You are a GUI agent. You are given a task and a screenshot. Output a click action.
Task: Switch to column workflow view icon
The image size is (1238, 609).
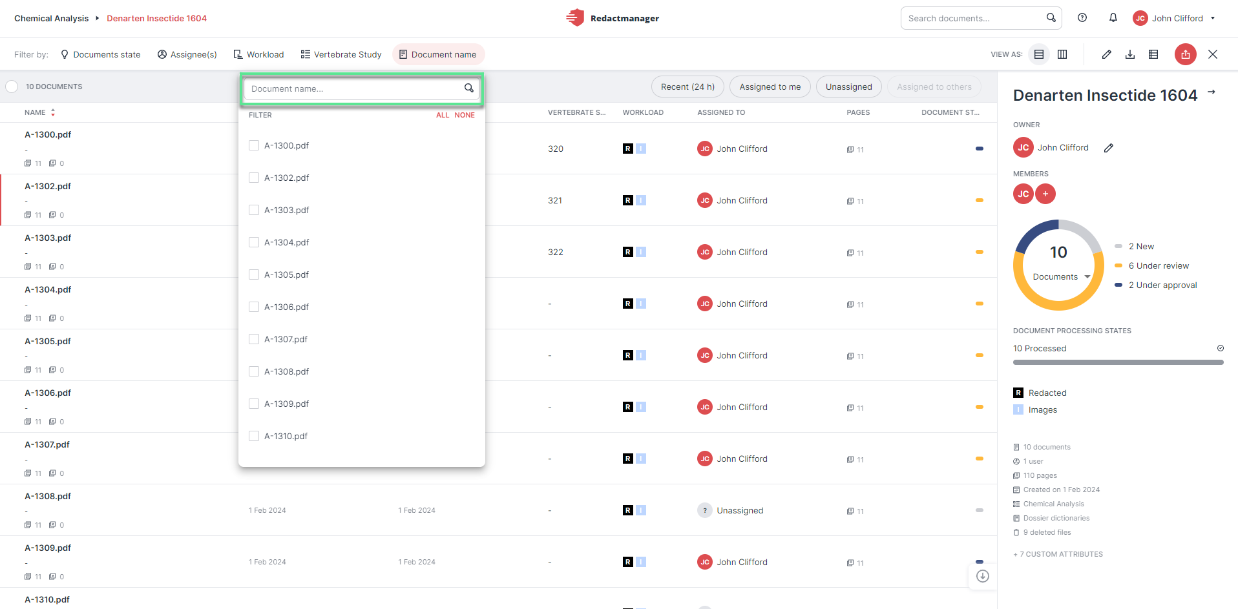pos(1062,54)
